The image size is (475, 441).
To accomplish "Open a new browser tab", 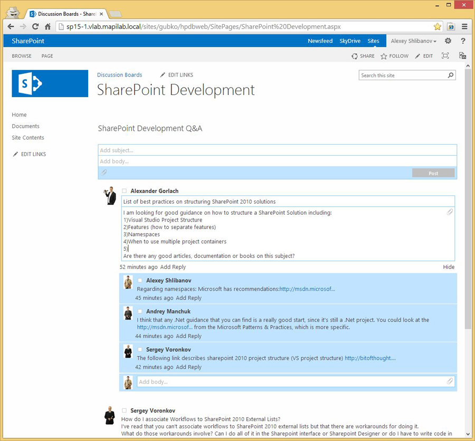I will point(115,14).
